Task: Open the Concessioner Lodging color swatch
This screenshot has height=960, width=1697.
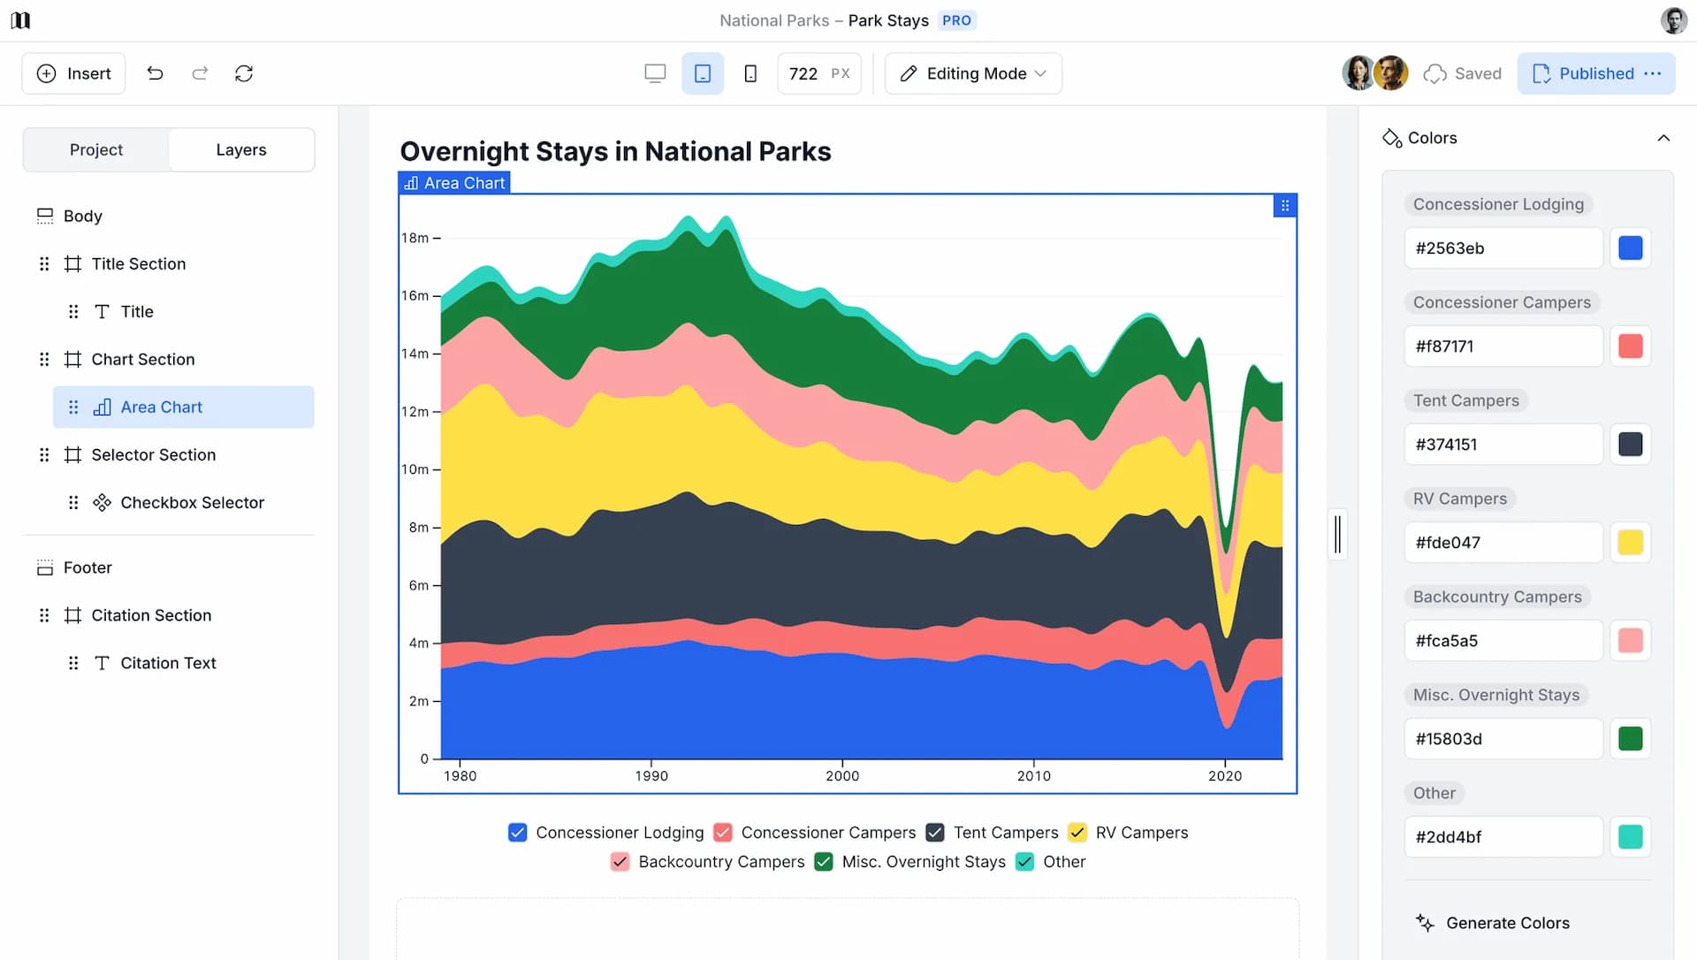Action: pos(1631,248)
